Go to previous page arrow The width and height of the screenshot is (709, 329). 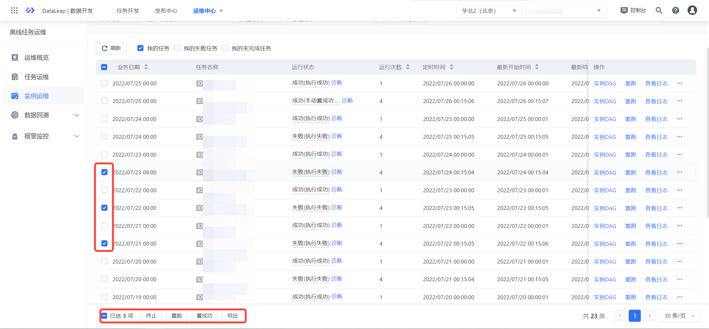click(x=620, y=316)
